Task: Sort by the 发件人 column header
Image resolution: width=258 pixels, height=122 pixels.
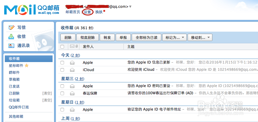Action: click(x=88, y=47)
